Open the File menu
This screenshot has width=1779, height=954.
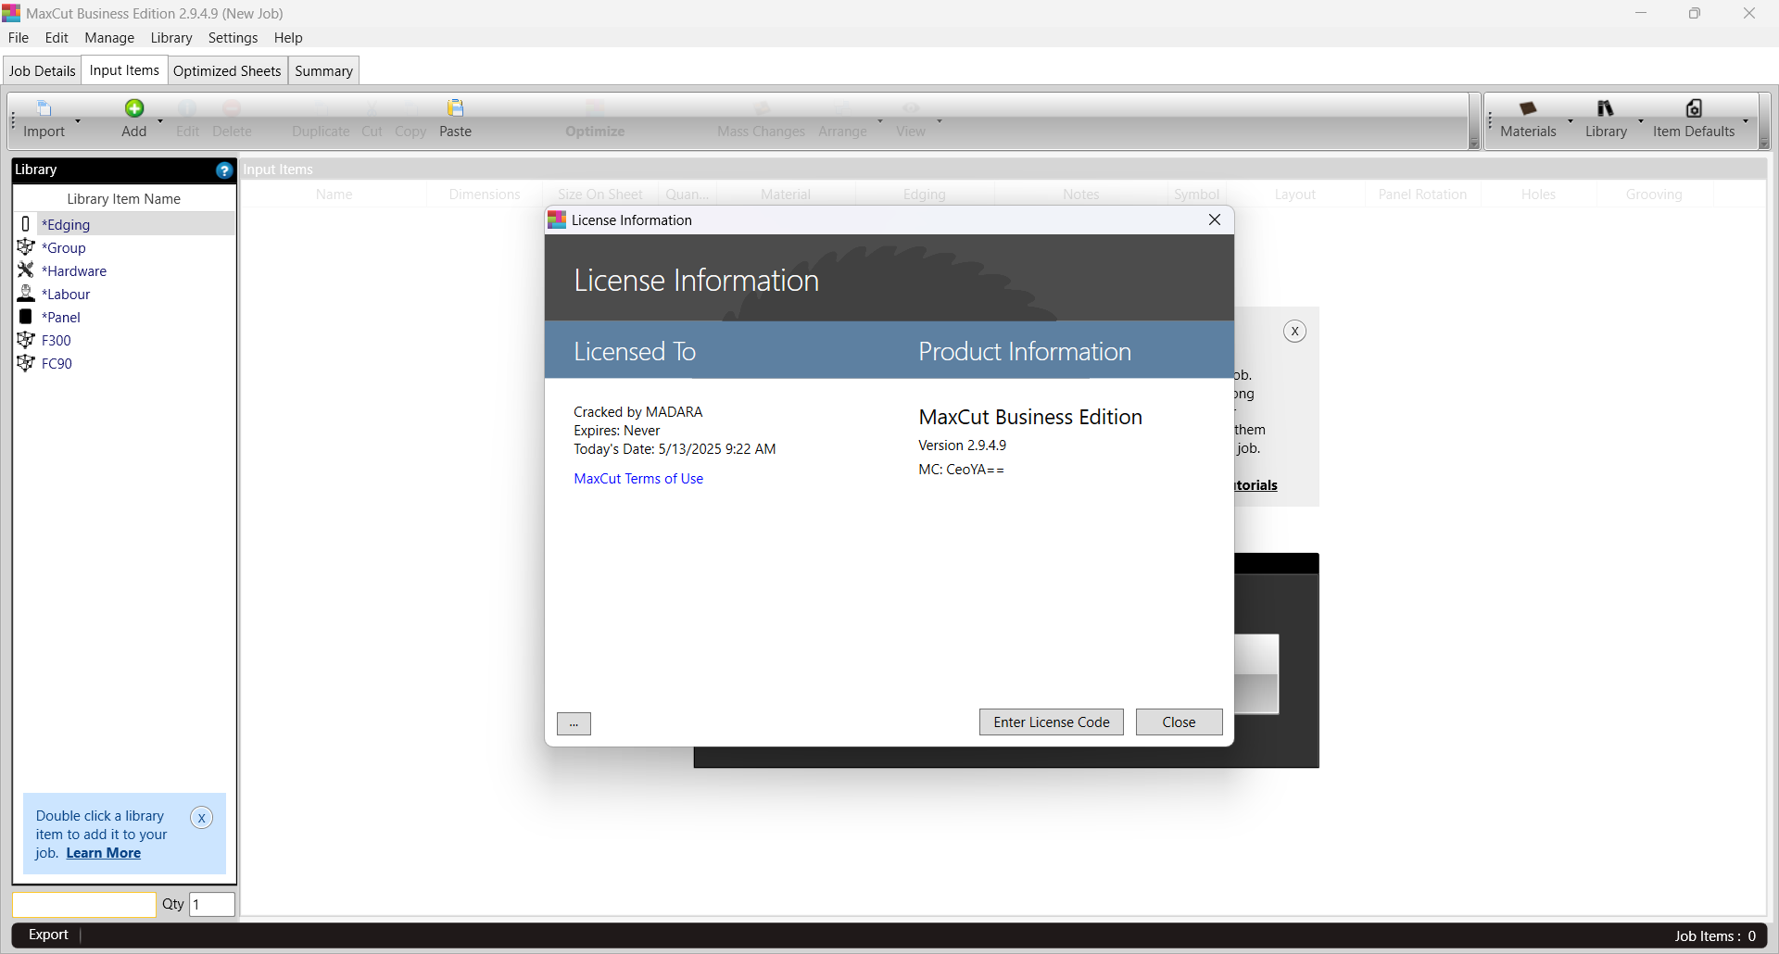[19, 38]
